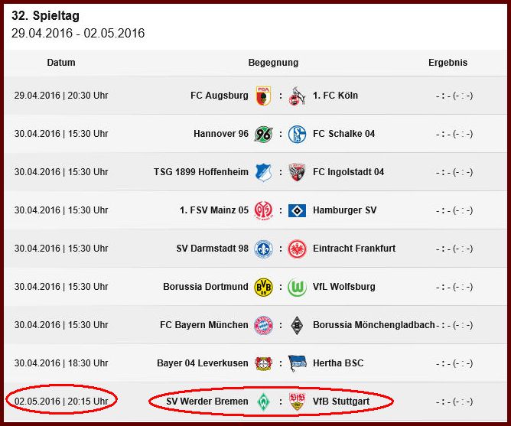Viewport: 511px width, 426px height.
Task: Click the Bayer 04 Leverkusen team name
Action: coord(203,363)
